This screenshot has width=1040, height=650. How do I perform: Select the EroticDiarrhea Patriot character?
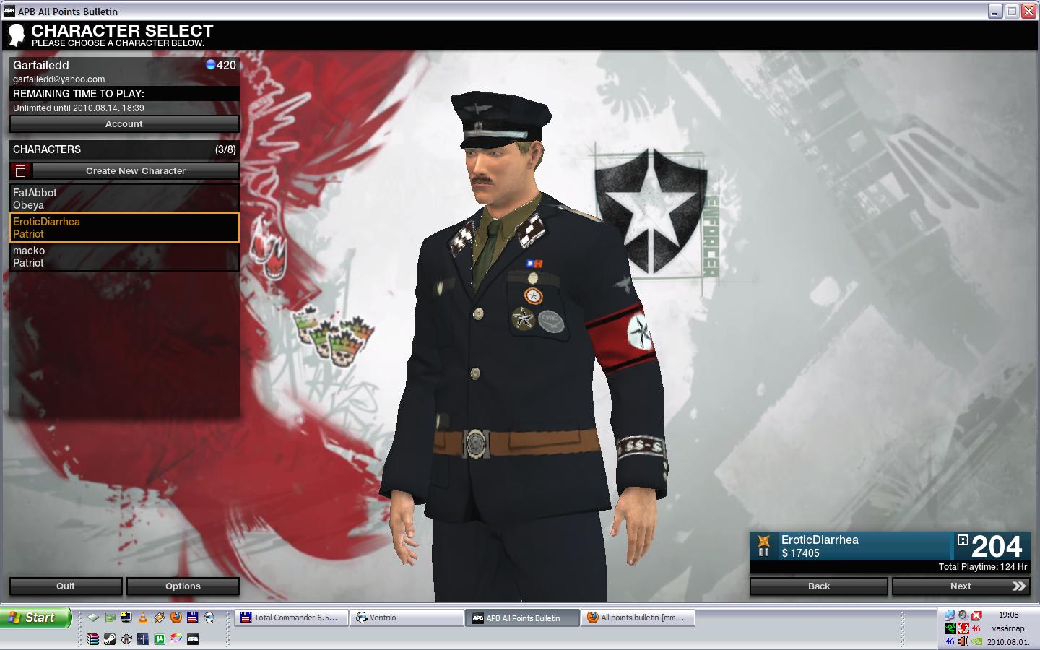(x=124, y=227)
